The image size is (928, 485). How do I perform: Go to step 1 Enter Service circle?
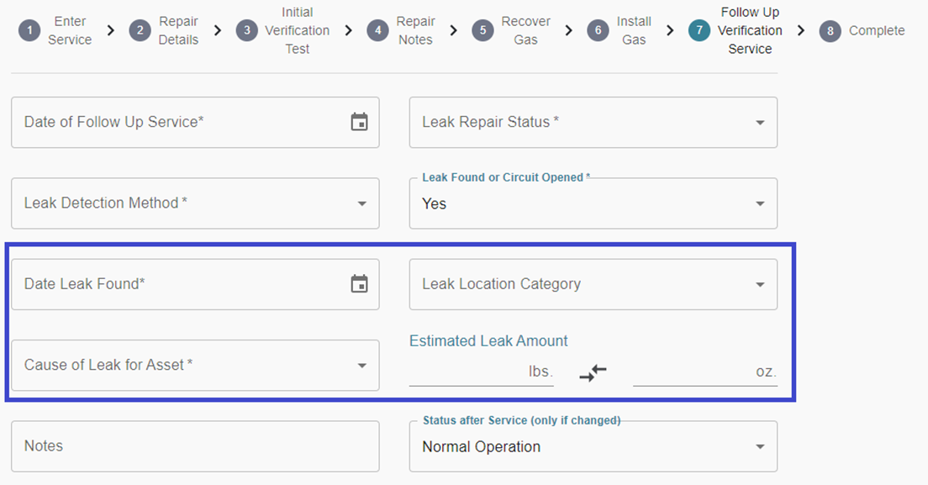tap(29, 30)
